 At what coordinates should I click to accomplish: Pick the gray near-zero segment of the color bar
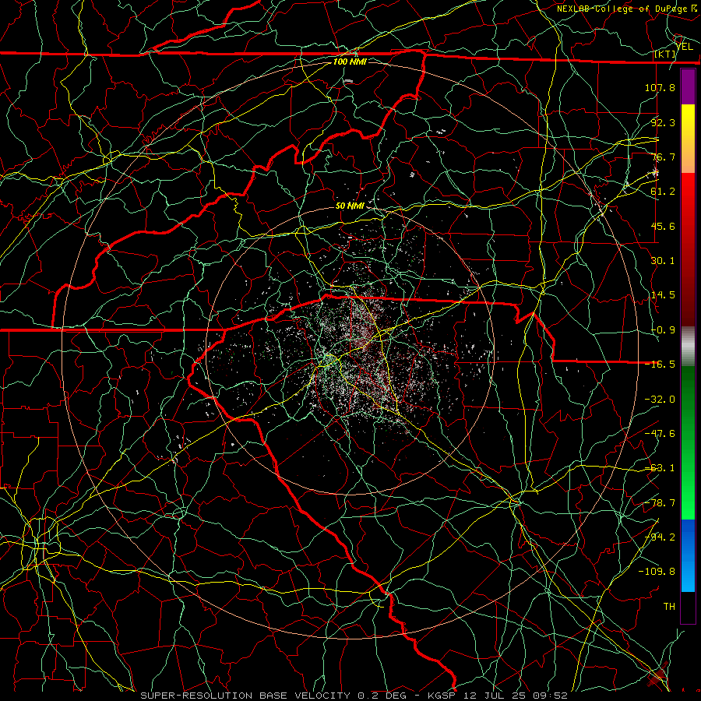pos(688,347)
